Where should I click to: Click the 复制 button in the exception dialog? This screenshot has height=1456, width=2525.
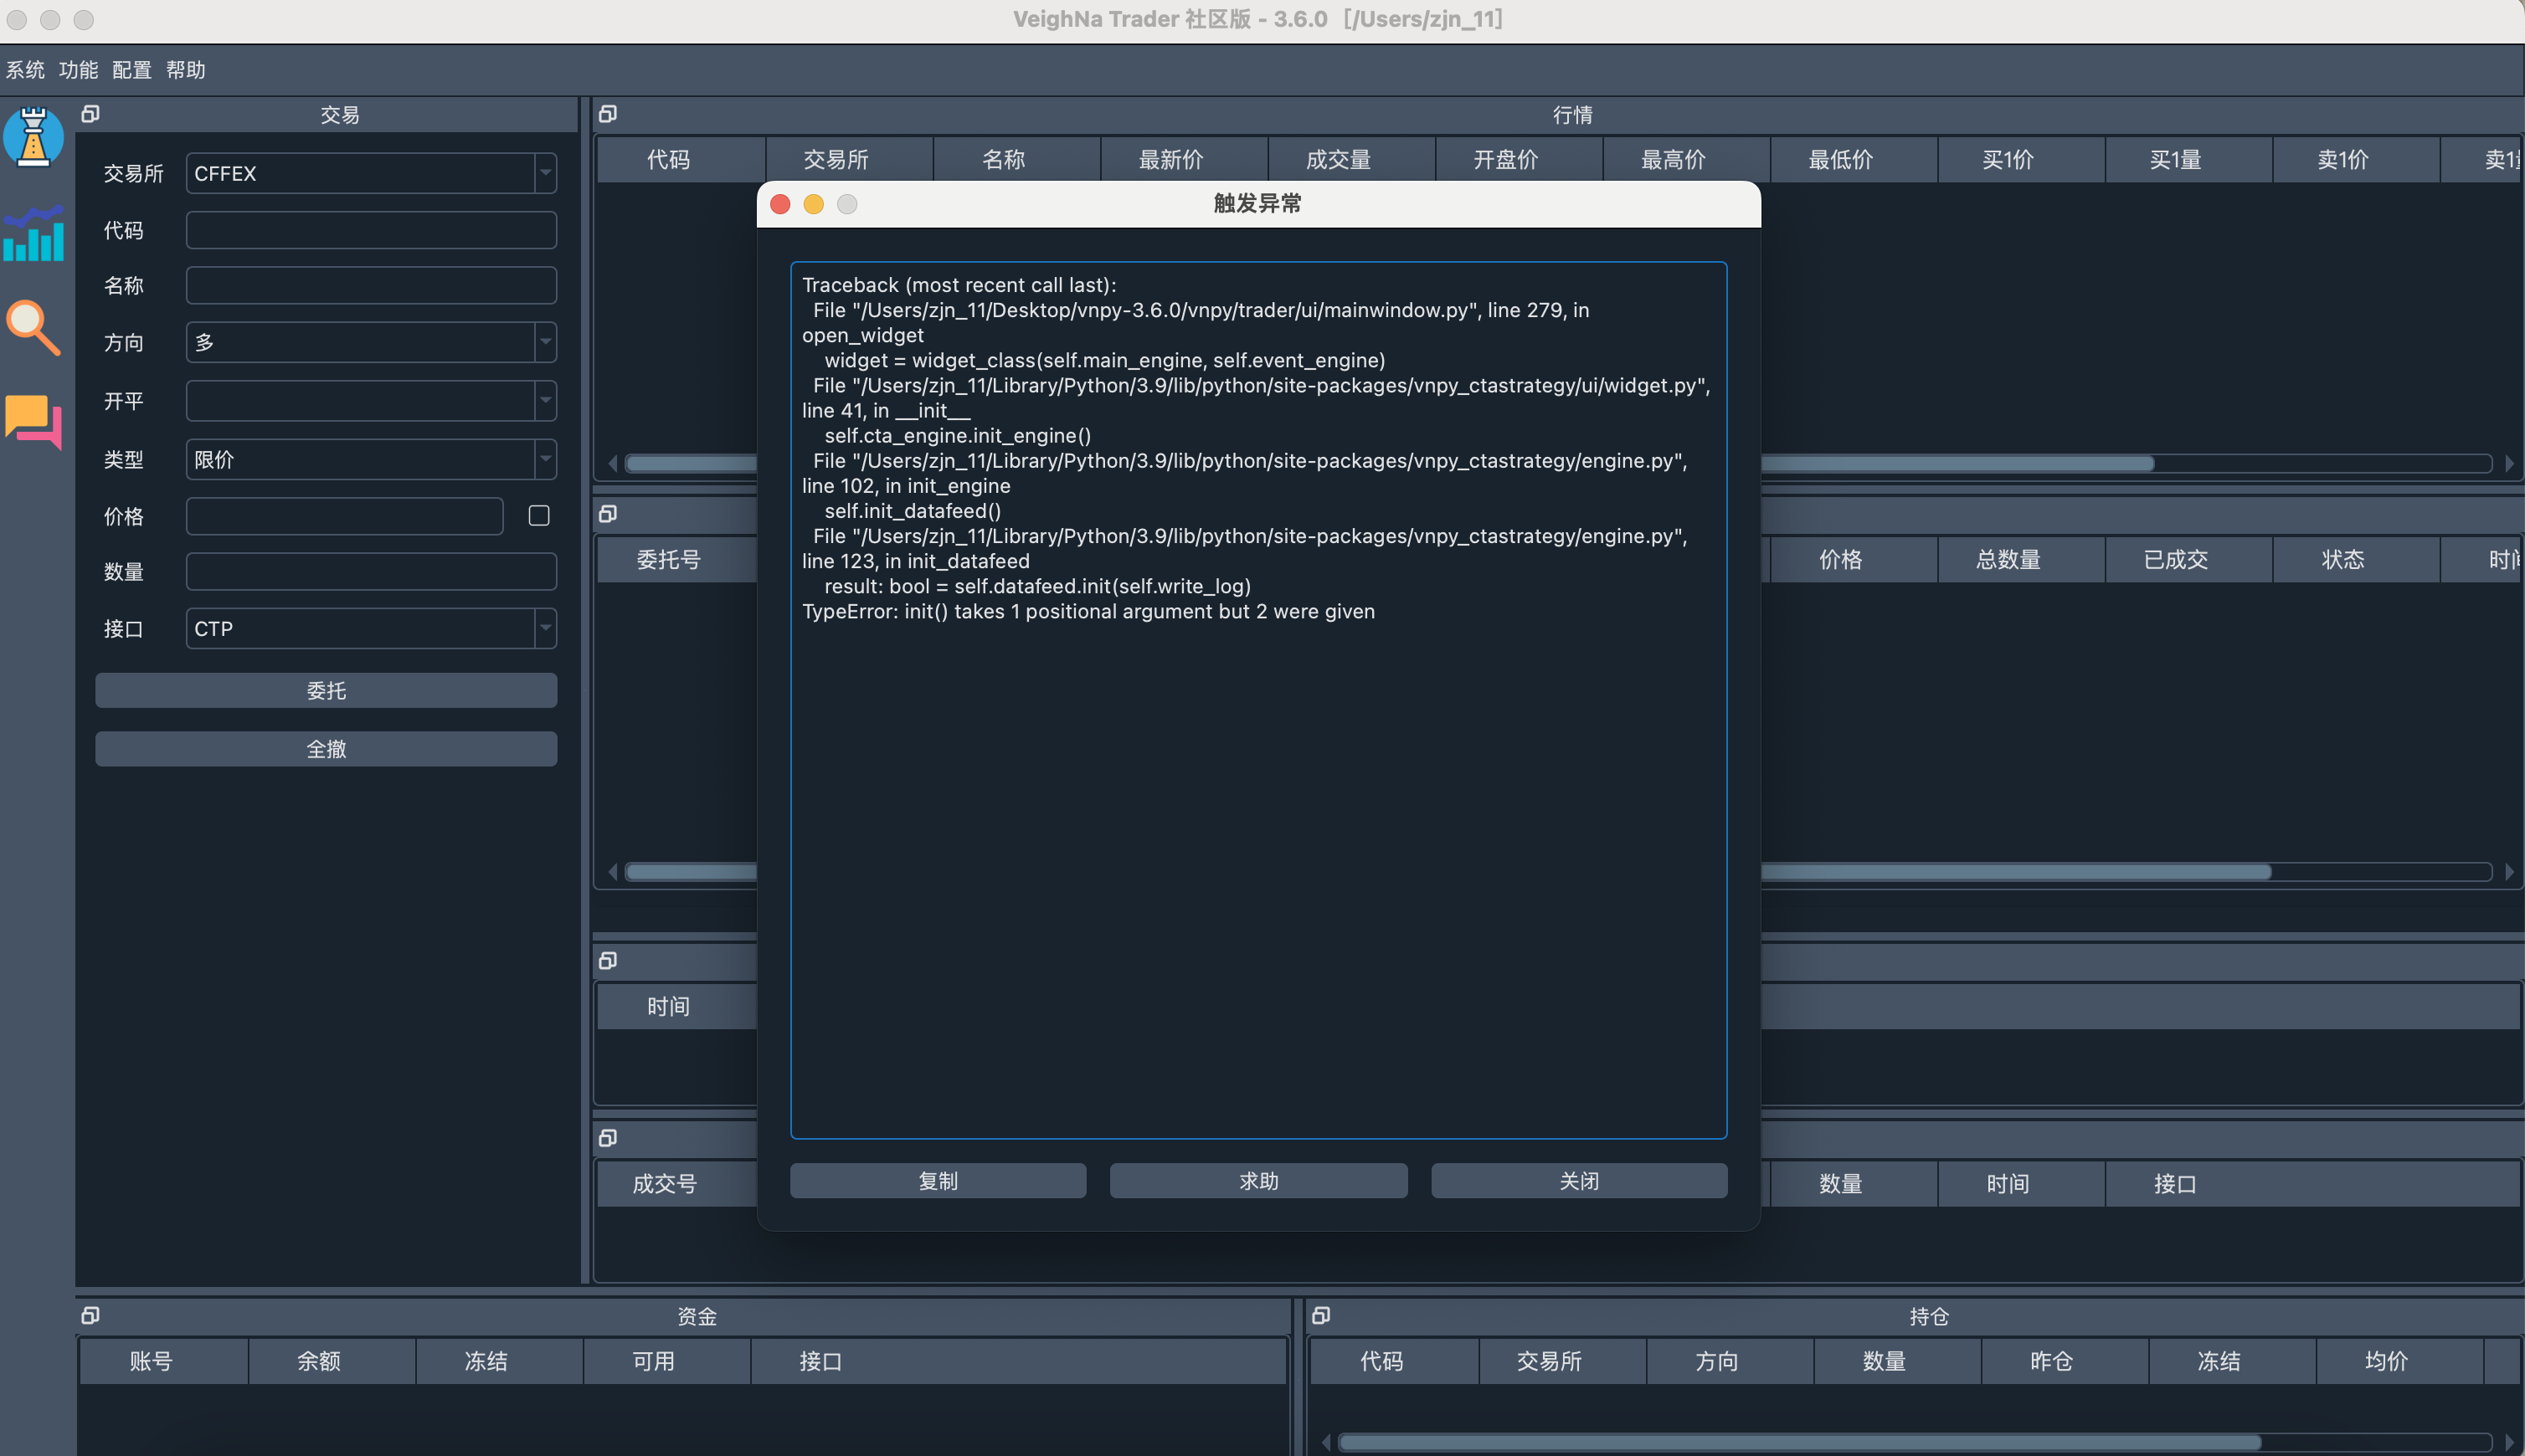click(938, 1181)
